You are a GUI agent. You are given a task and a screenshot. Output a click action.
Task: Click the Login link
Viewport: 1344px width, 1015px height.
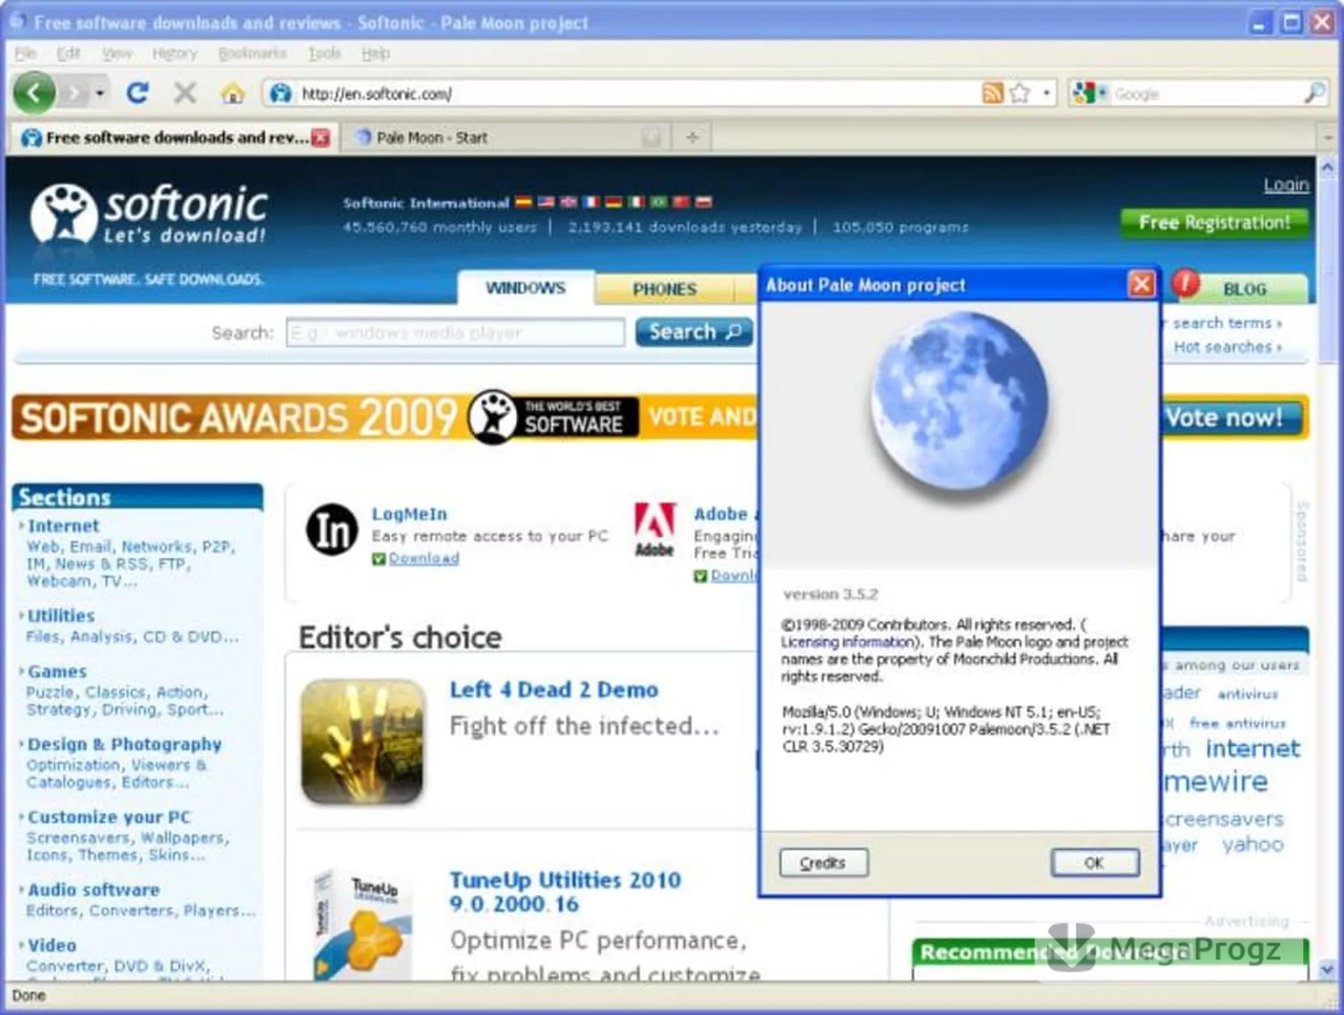pos(1286,184)
